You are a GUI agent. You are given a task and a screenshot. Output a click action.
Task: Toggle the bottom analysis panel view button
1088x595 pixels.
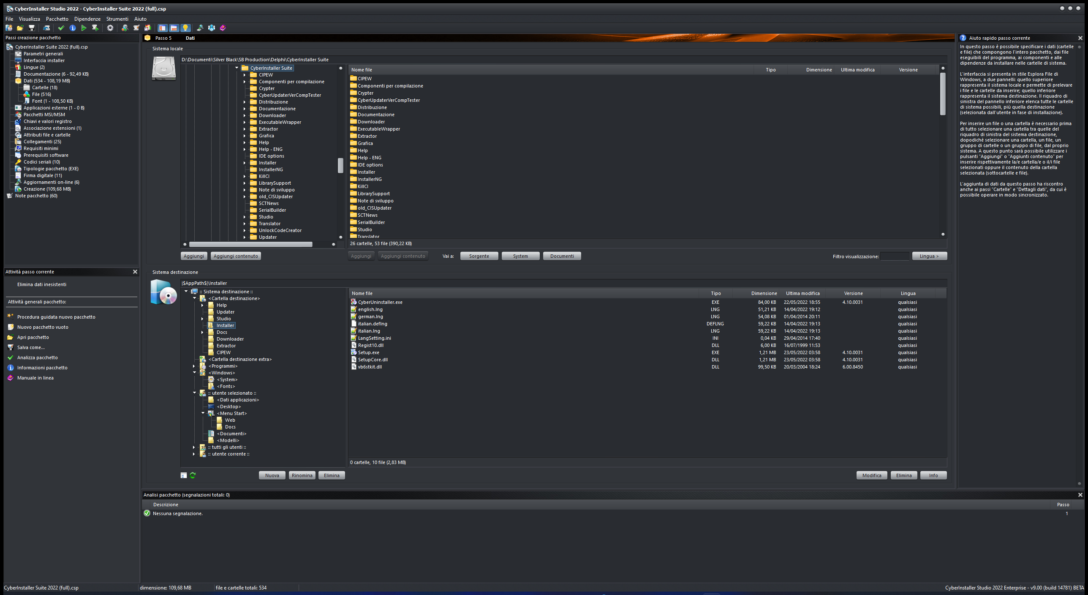point(174,28)
